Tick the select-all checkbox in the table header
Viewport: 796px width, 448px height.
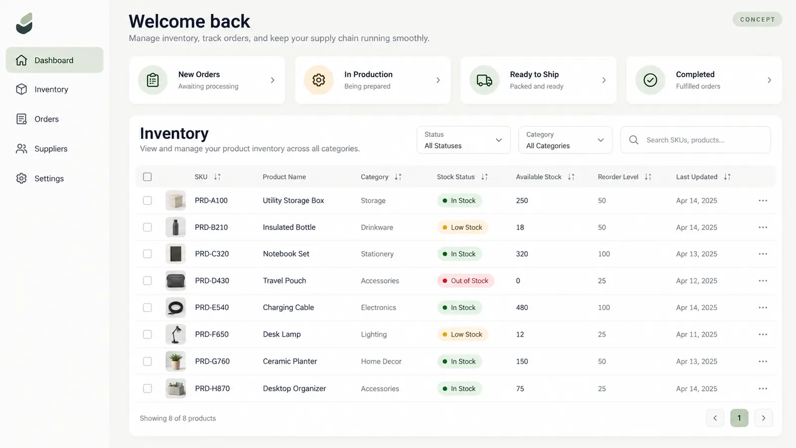coord(147,177)
